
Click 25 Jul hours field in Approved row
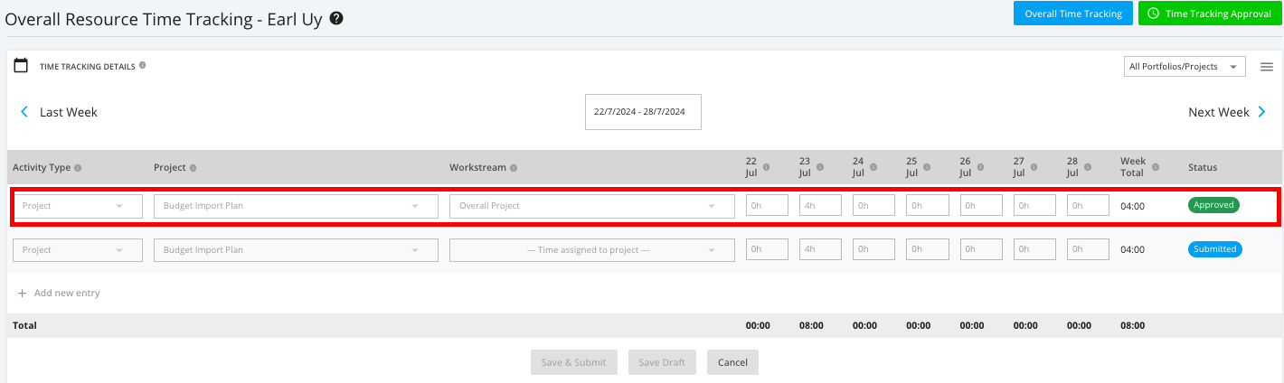[x=928, y=206]
